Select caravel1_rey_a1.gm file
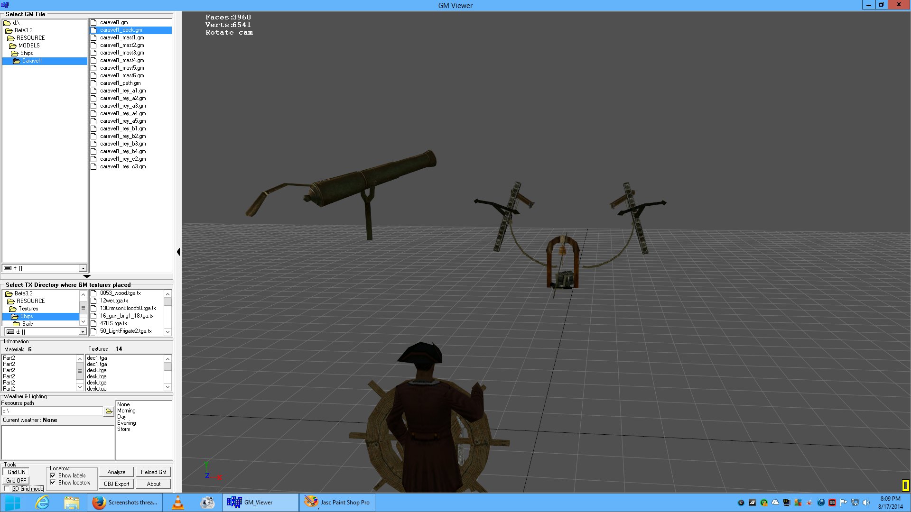The image size is (911, 512). click(123, 91)
